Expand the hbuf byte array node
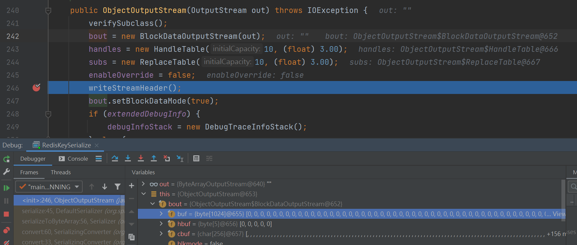 (x=161, y=223)
